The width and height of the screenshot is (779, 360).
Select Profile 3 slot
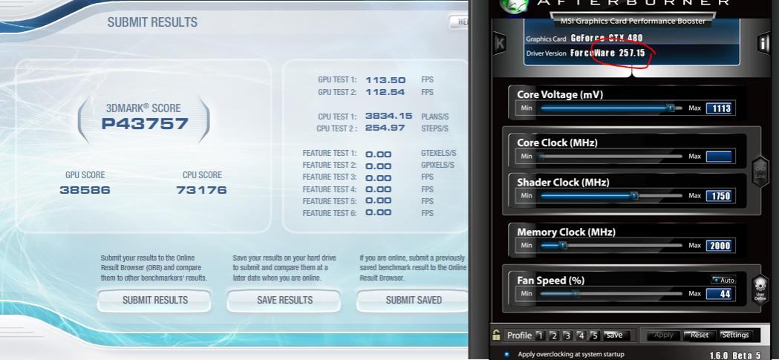click(x=567, y=336)
